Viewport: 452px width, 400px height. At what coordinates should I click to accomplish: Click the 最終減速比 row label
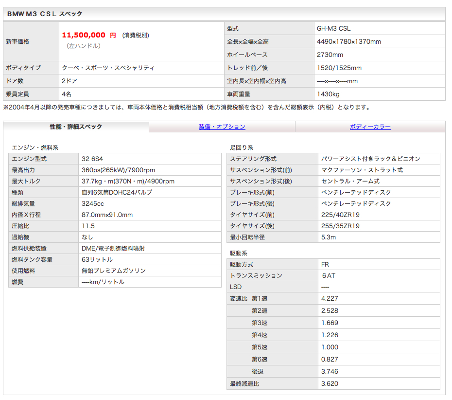click(244, 383)
